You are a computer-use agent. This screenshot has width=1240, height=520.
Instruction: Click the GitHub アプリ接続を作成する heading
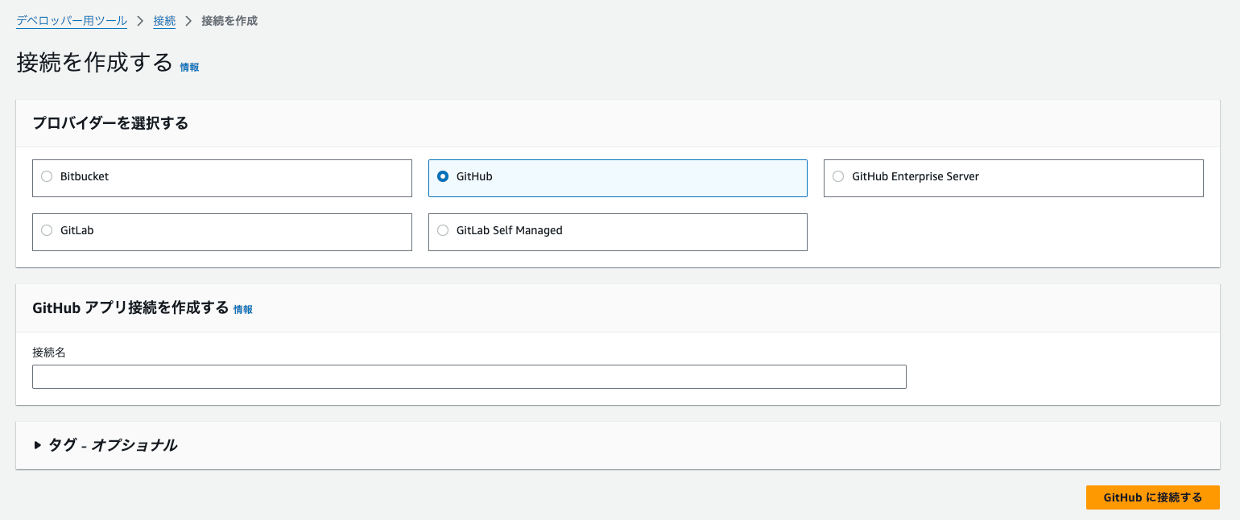130,307
